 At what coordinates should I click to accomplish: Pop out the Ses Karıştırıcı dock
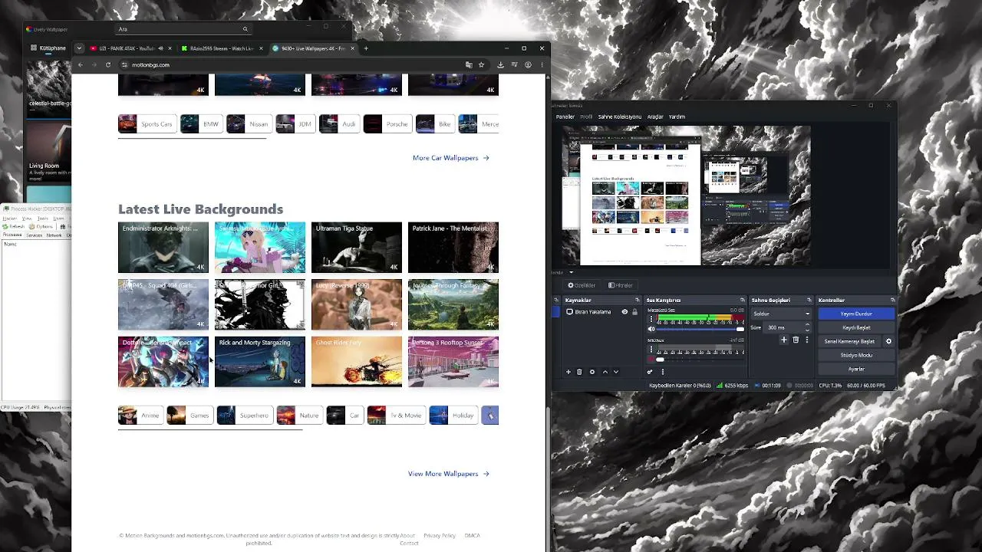pyautogui.click(x=742, y=300)
